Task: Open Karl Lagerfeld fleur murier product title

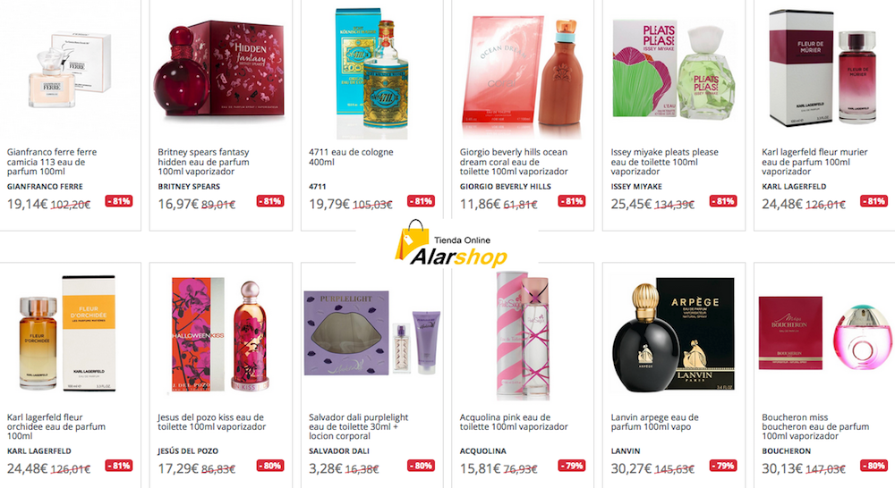Action: [x=814, y=162]
